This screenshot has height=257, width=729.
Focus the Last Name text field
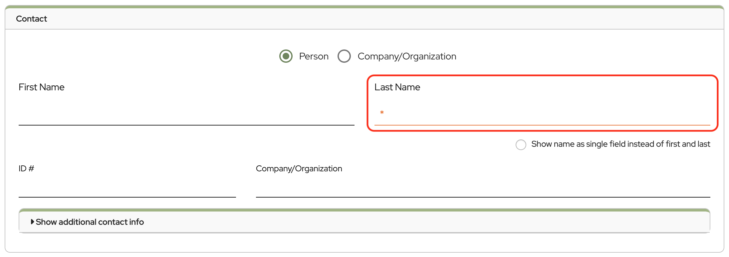pyautogui.click(x=546, y=114)
